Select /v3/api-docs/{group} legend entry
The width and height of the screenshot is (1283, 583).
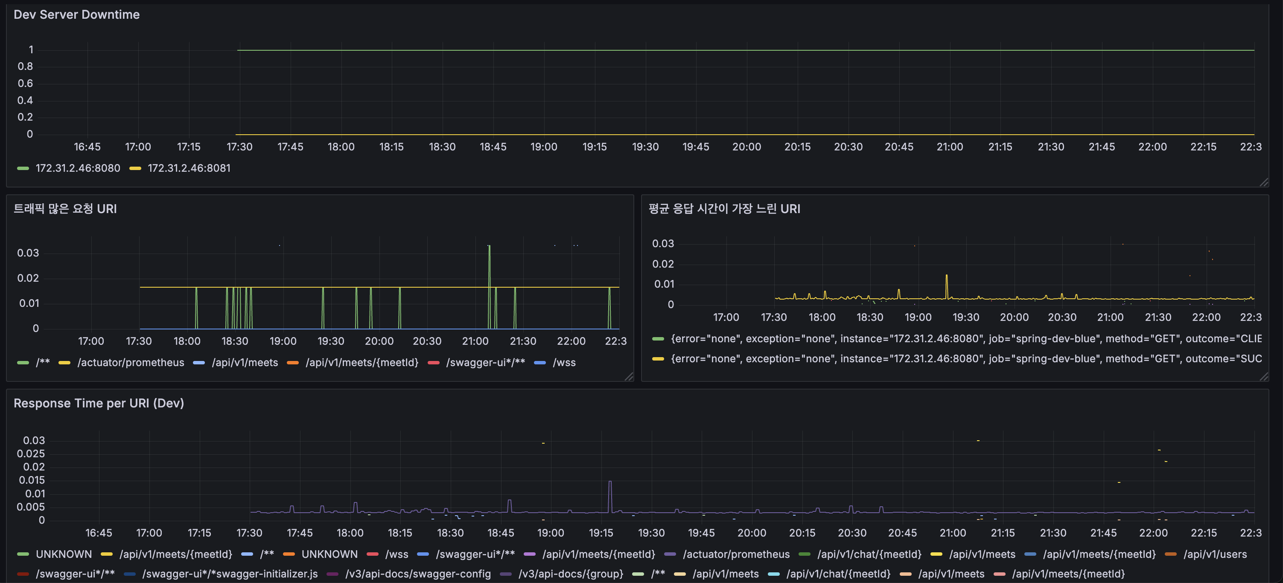(x=571, y=574)
